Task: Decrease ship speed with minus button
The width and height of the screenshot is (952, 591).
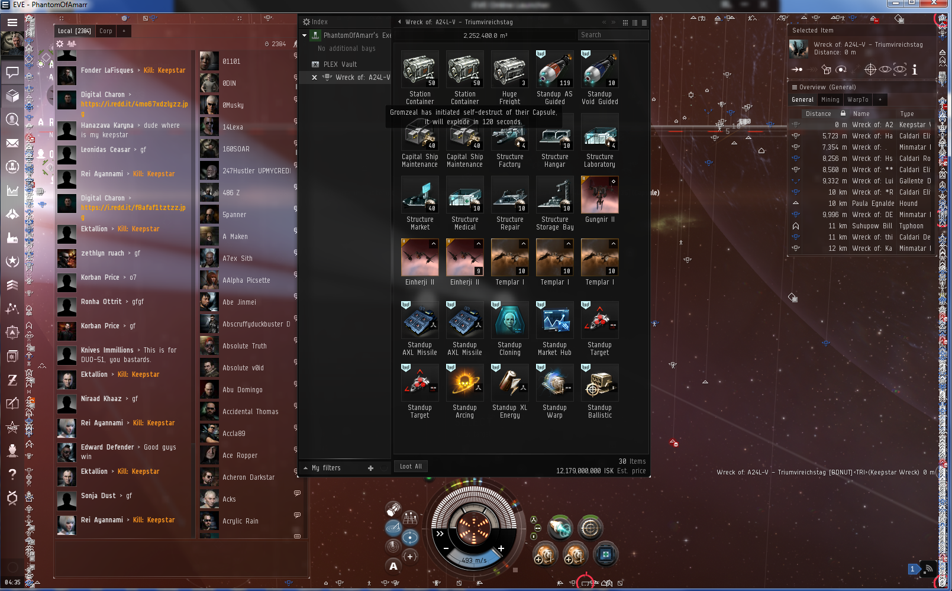Action: (446, 548)
